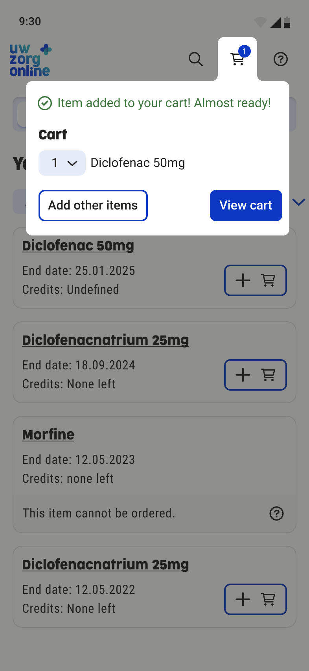The image size is (309, 671).
Task: Open the Morfine medication link
Action: [x=48, y=435]
